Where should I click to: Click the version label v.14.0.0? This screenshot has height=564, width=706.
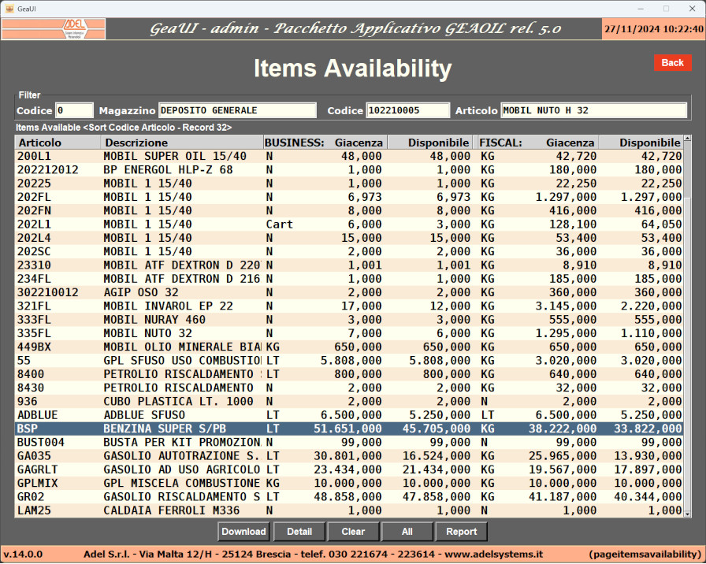coord(23,554)
